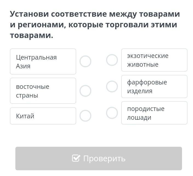Image resolution: width=193 pixels, height=176 pixels.
Task: Select the circle next to Китай
Action: (85, 116)
